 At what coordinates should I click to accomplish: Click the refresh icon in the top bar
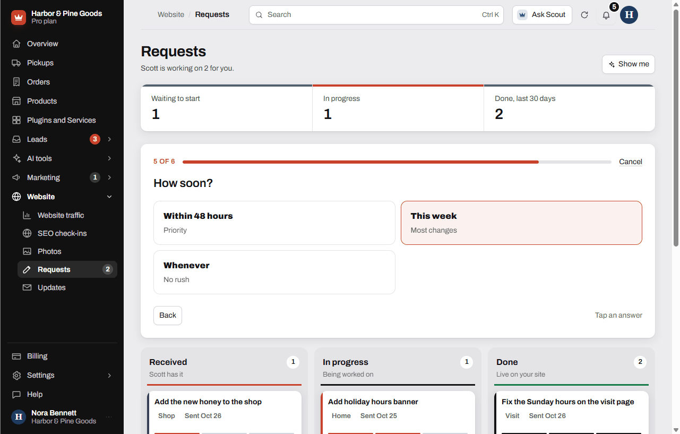point(584,15)
